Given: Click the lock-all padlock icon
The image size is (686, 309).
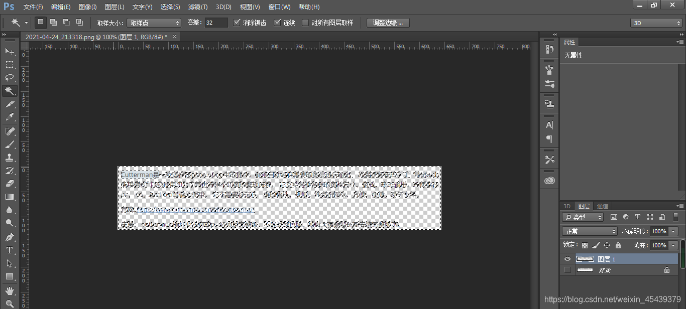Looking at the screenshot, I should pyautogui.click(x=618, y=245).
